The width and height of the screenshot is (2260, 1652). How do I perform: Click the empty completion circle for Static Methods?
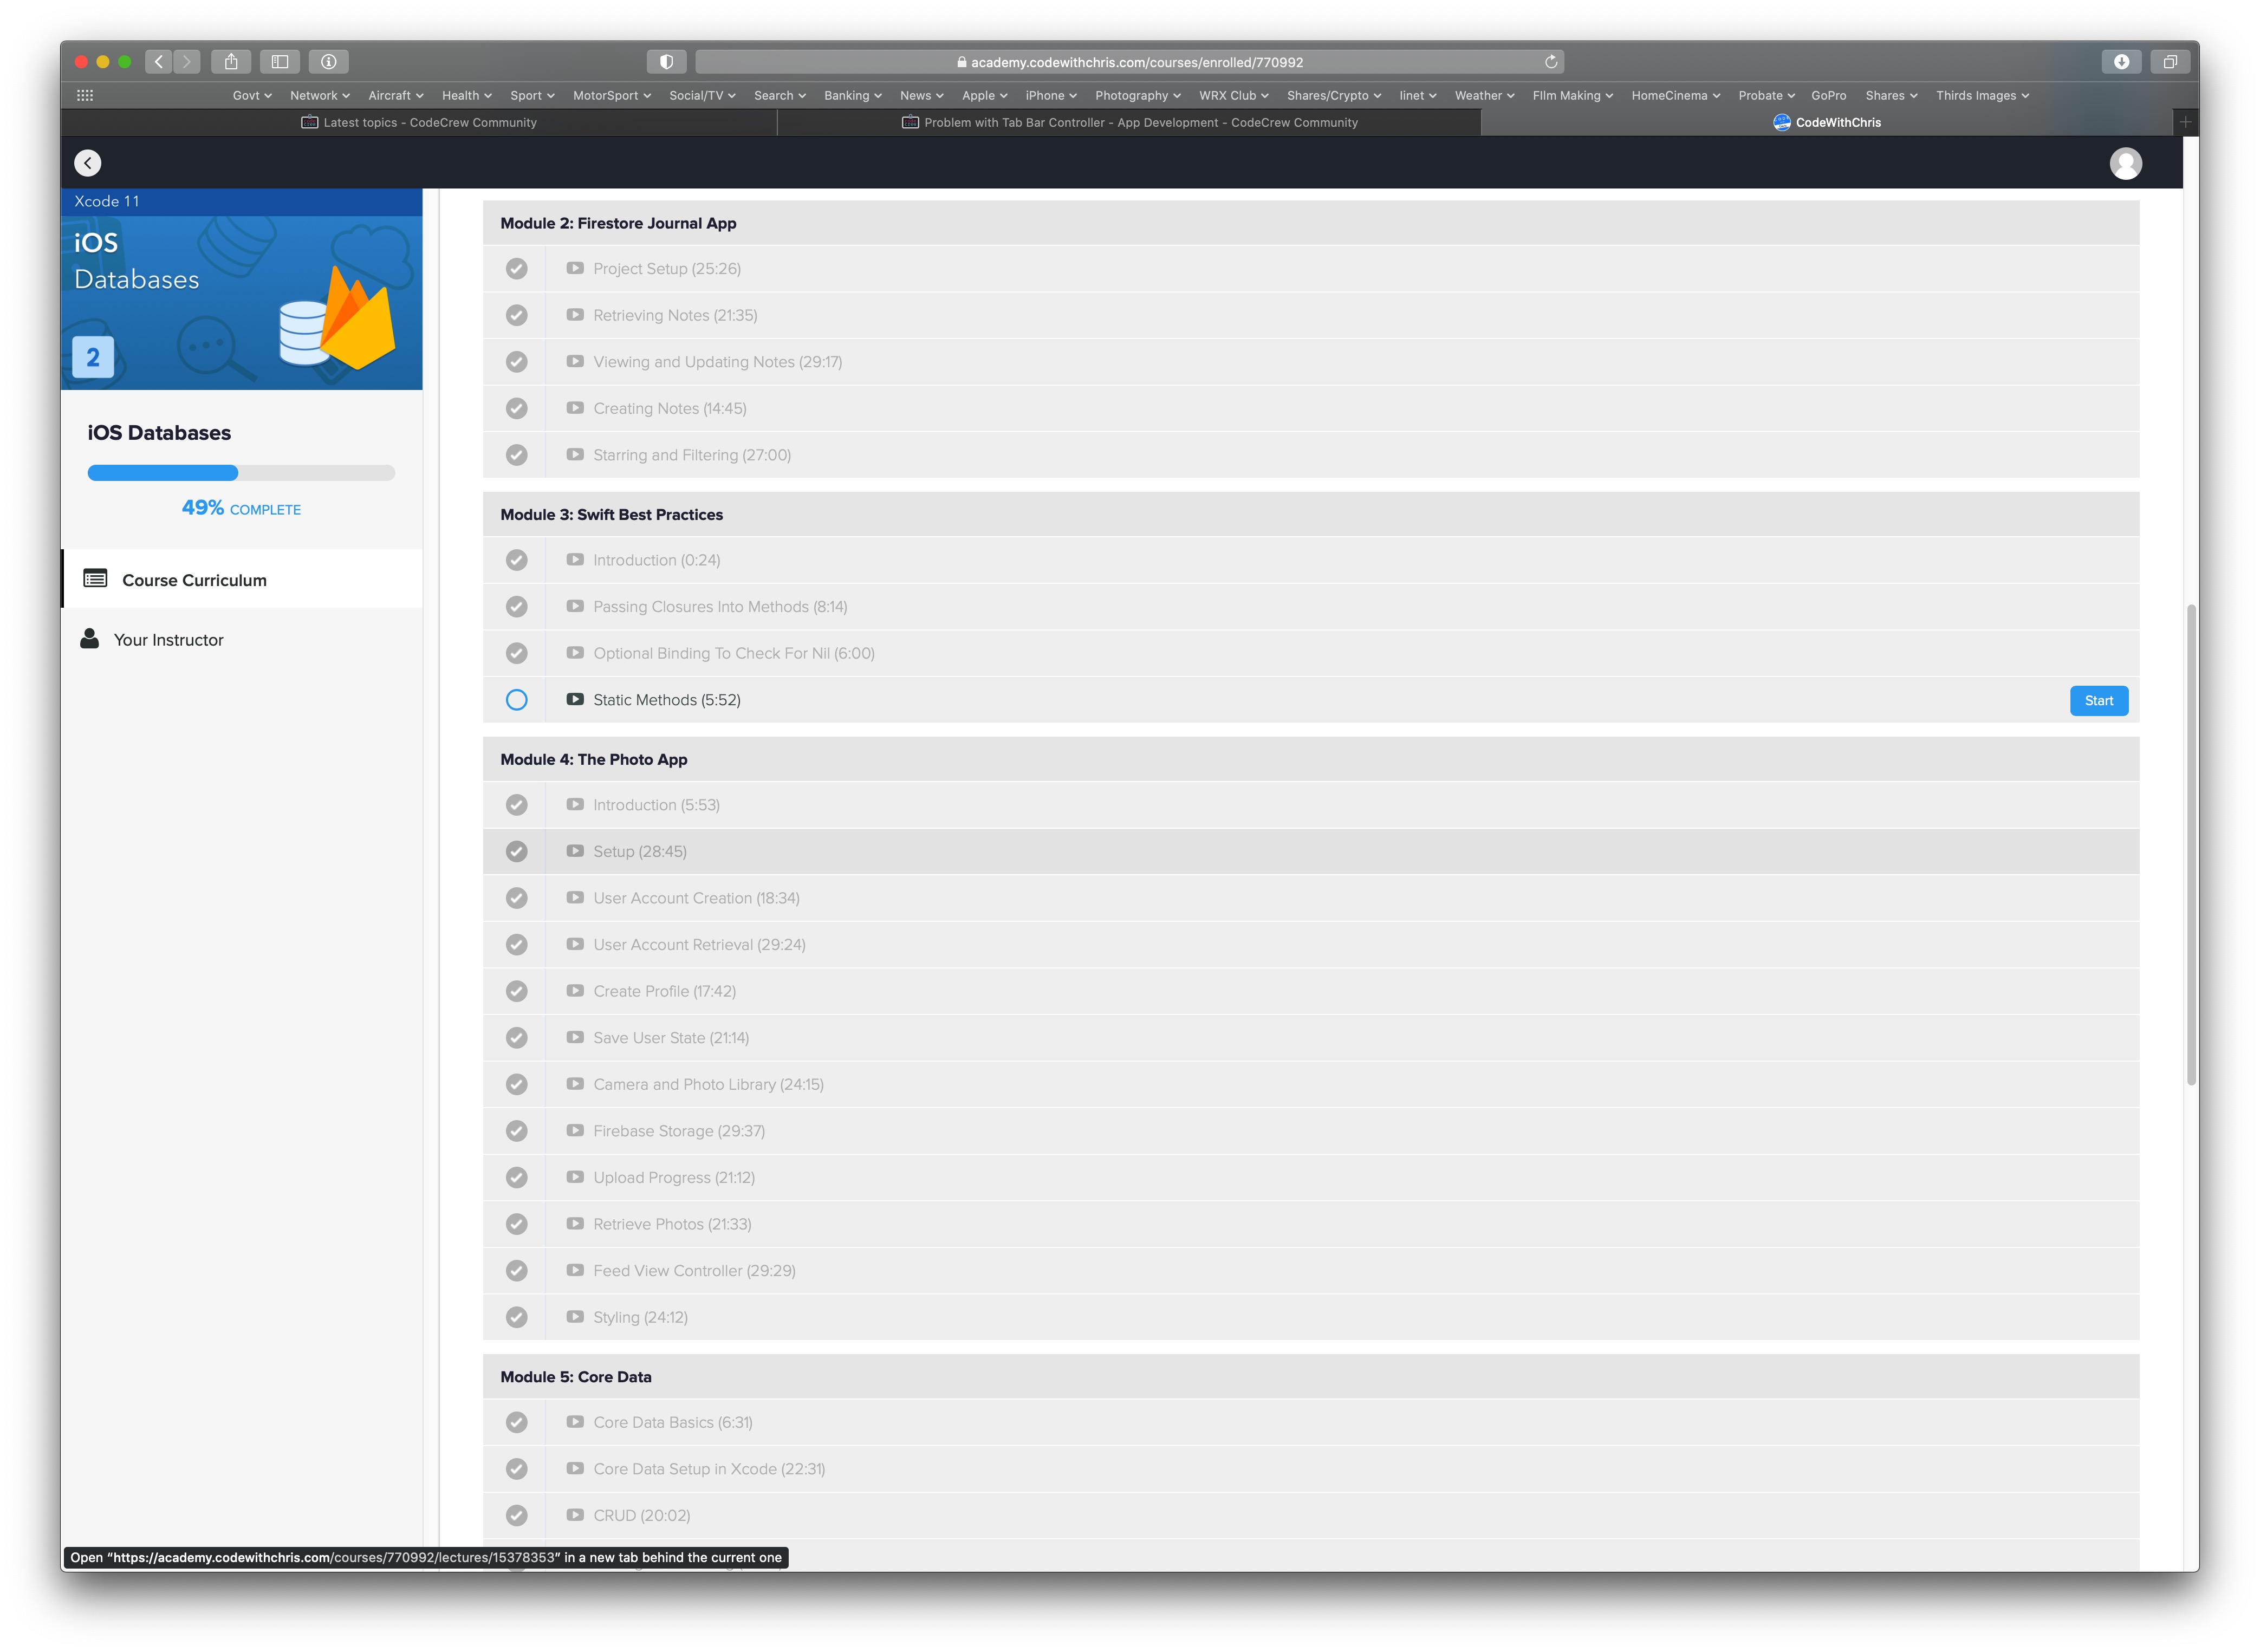pos(516,700)
